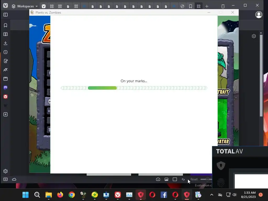The width and height of the screenshot is (268, 201).
Task: Click the green loading progress bar
Action: [134, 88]
